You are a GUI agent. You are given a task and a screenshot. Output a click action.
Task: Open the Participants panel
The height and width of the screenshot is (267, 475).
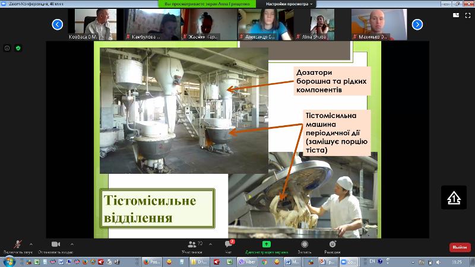(x=192, y=247)
